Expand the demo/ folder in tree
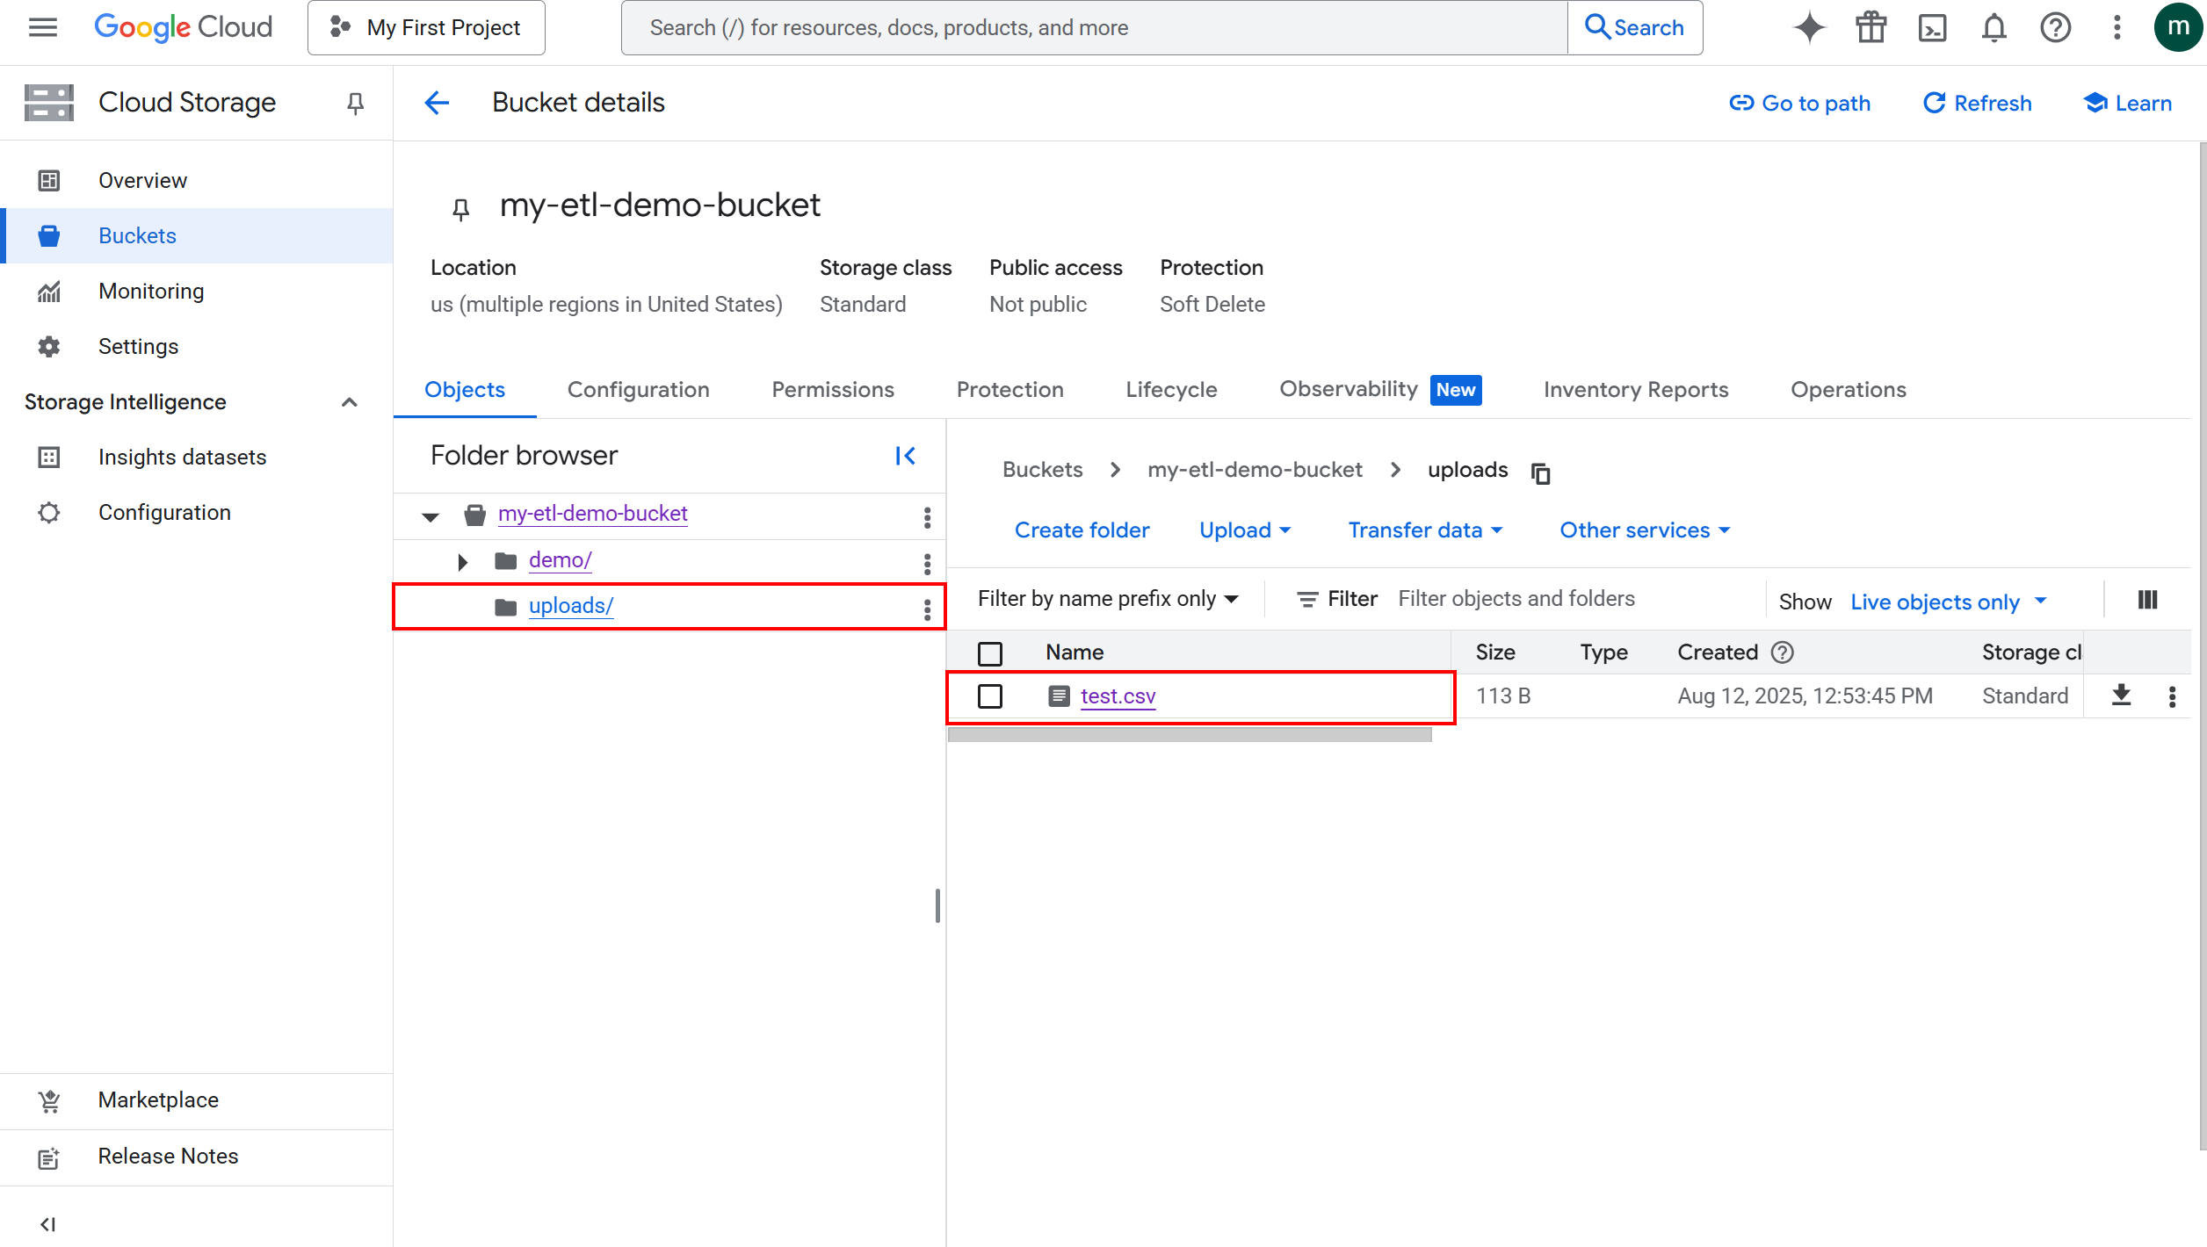Image resolution: width=2207 pixels, height=1247 pixels. (462, 561)
